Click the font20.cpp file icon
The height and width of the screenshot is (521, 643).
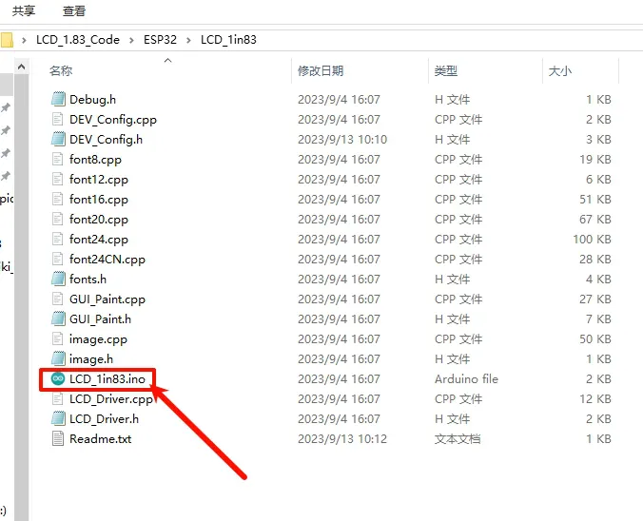coord(58,219)
